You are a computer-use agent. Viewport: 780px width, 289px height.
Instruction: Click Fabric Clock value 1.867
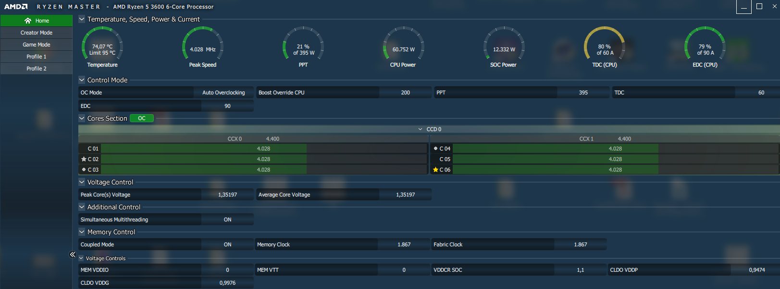coord(581,244)
